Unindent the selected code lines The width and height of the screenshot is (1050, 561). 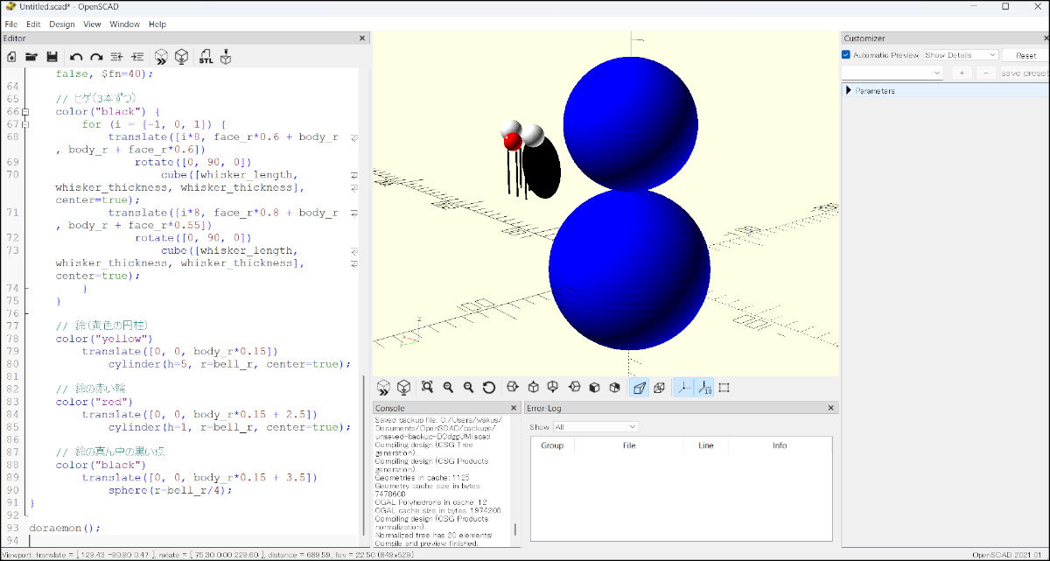117,57
